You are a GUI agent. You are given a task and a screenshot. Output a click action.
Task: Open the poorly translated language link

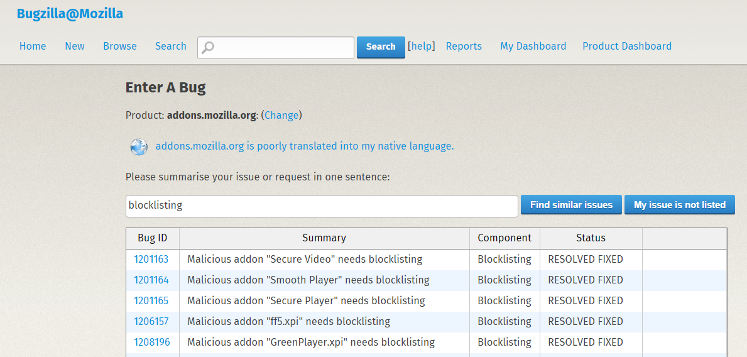point(305,146)
